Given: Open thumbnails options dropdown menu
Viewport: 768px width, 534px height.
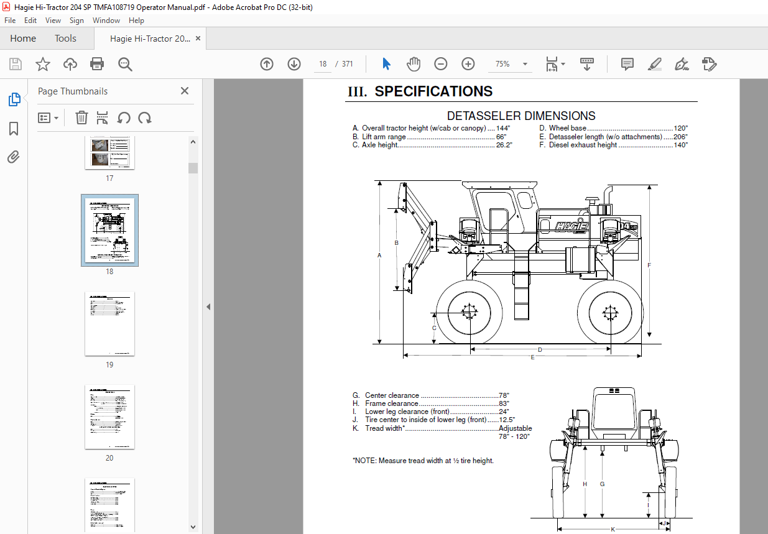Looking at the screenshot, I should point(49,117).
